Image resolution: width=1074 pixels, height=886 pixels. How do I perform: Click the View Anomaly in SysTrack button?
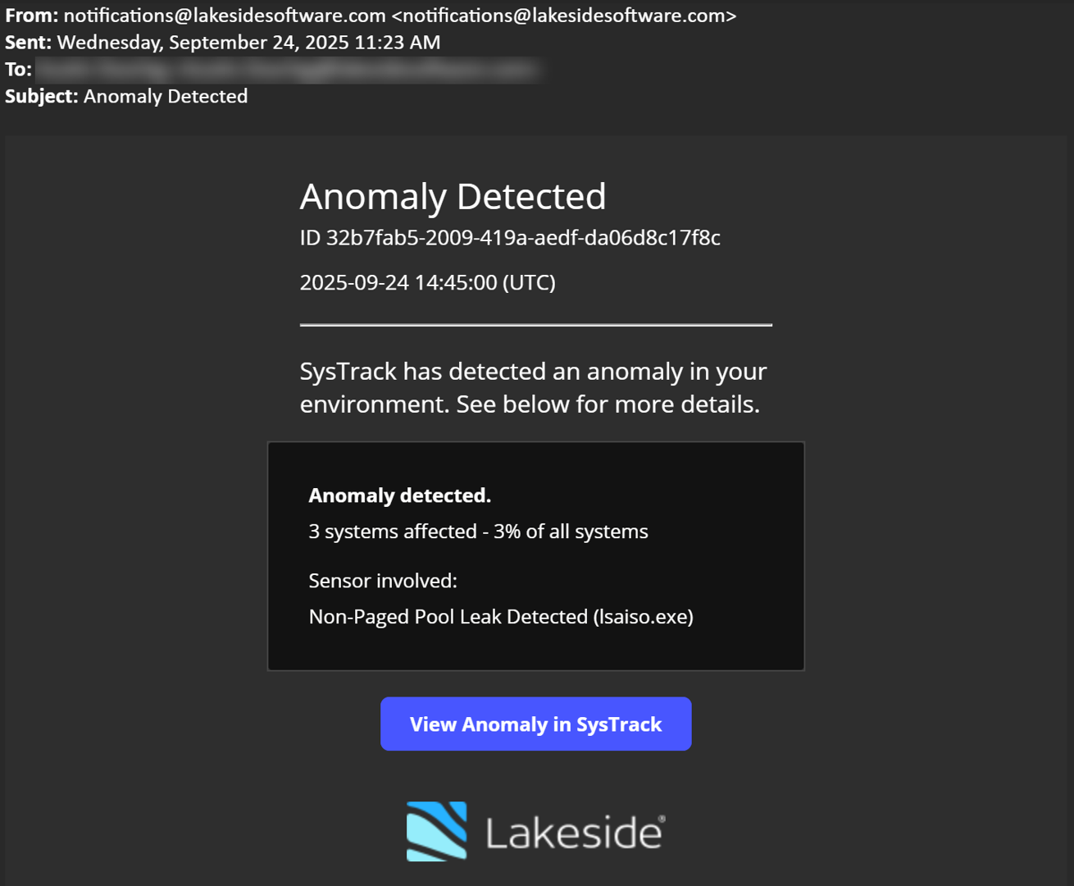(535, 724)
